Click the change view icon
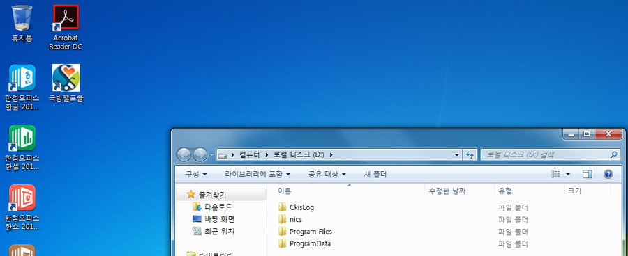This screenshot has height=256, width=628. [555, 174]
